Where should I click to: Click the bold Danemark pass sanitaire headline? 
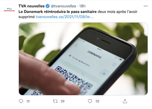pyautogui.click(x=58, y=12)
